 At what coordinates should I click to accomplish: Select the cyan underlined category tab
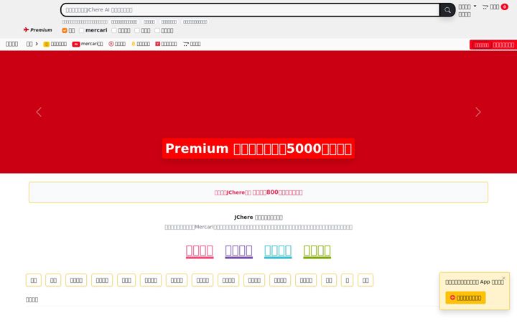point(278,251)
